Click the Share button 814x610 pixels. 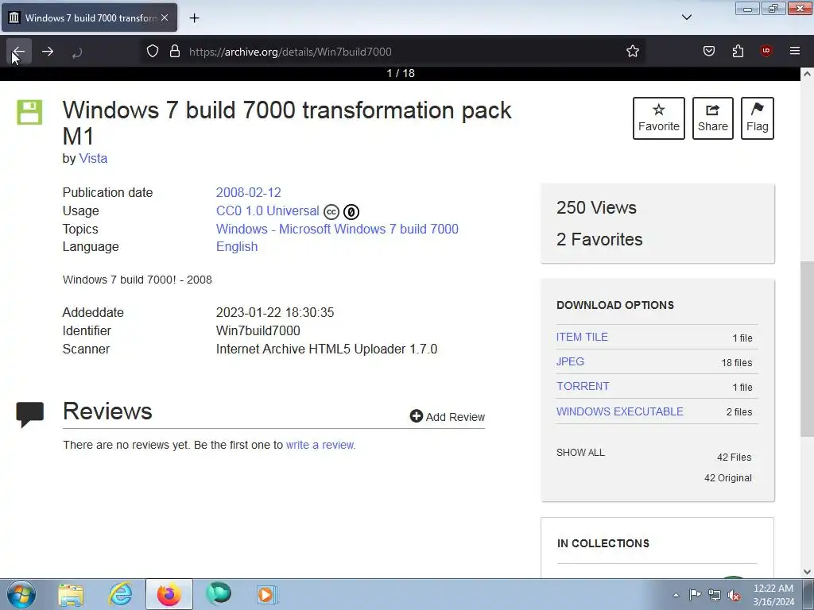point(713,118)
